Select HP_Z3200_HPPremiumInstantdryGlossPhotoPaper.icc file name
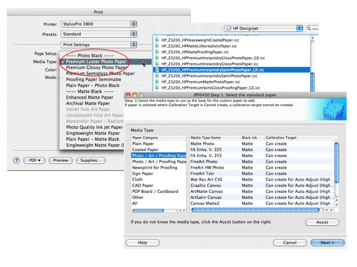This screenshot has width=357, height=267. [210, 64]
